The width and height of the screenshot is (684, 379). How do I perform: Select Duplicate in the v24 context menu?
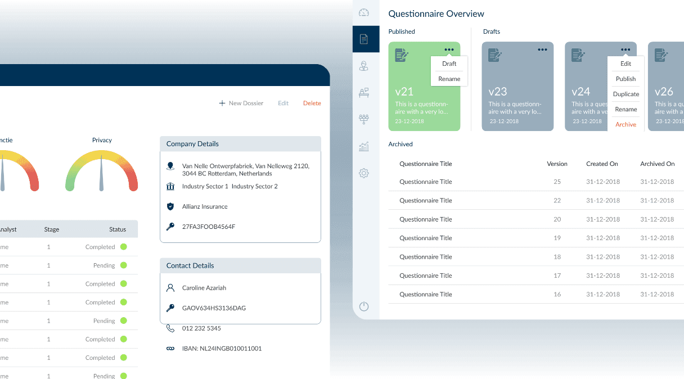[x=625, y=94]
